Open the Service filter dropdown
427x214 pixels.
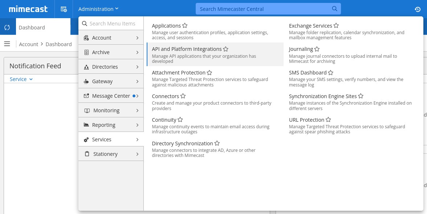[x=21, y=79]
